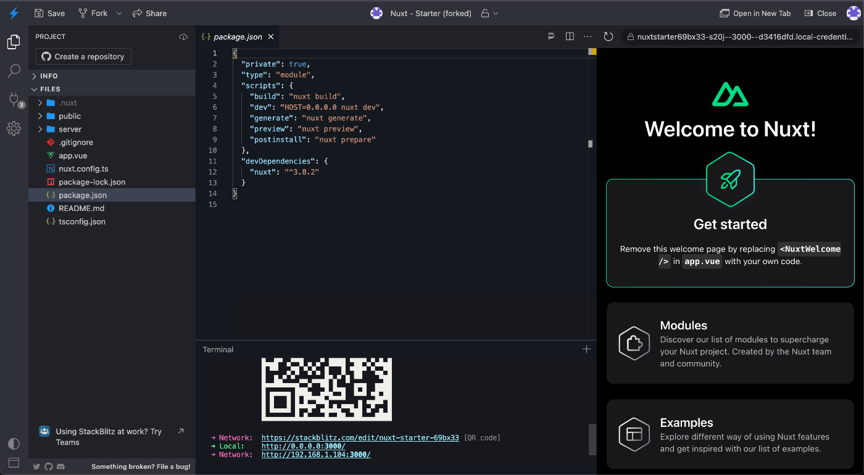
Task: Open preview in New Tab
Action: pyautogui.click(x=755, y=13)
